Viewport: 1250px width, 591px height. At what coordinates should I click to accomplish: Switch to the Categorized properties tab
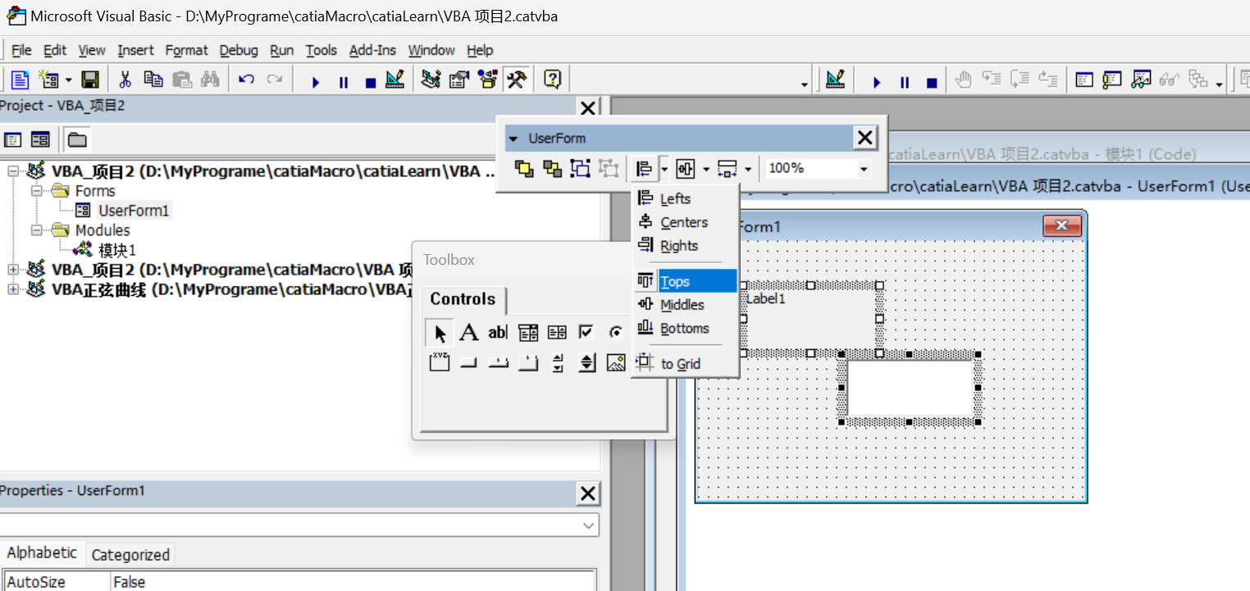[130, 555]
